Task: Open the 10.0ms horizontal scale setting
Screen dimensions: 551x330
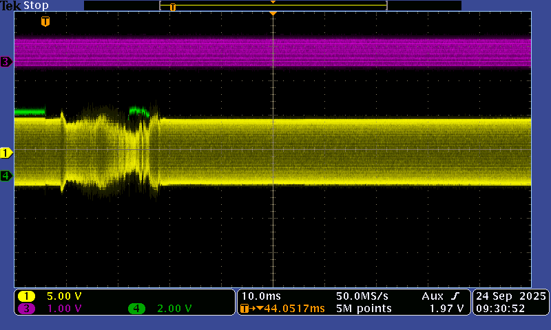Action: tap(256, 296)
